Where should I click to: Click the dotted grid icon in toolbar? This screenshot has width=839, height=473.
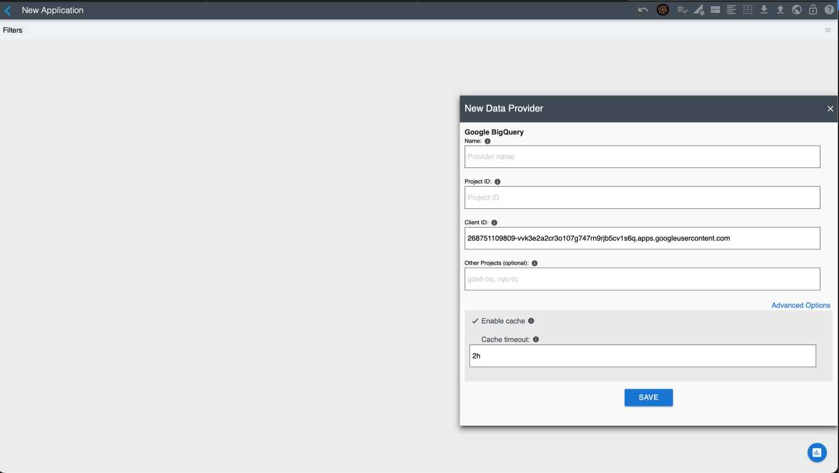[x=747, y=10]
